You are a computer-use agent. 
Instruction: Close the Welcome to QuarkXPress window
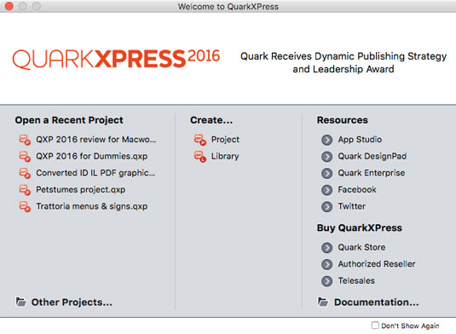pyautogui.click(x=9, y=6)
